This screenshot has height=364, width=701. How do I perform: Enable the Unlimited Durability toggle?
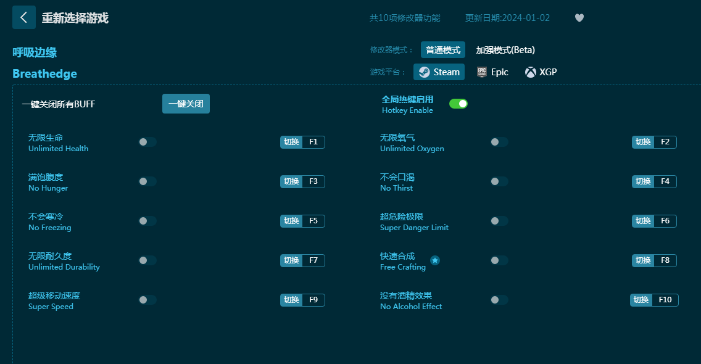coord(147,260)
